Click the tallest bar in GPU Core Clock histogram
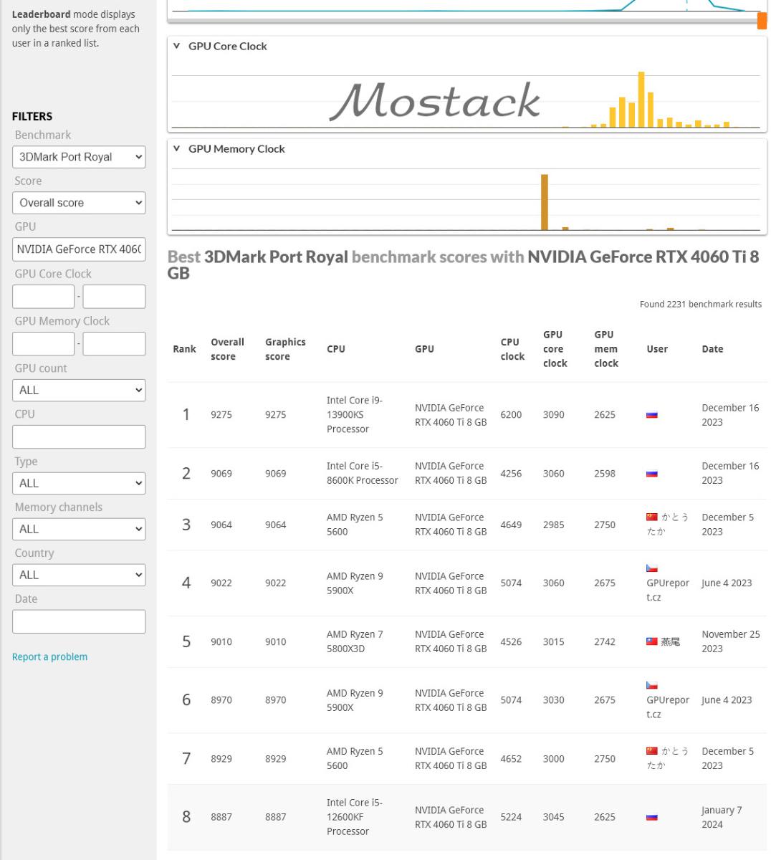 click(x=641, y=100)
